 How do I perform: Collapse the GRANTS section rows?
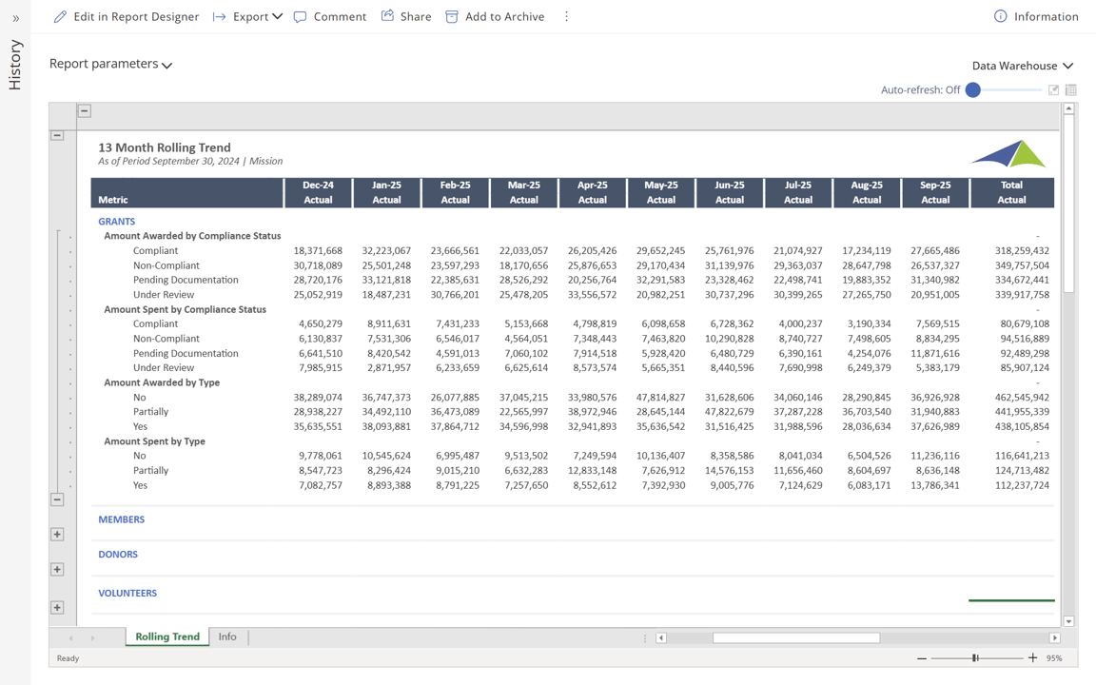(57, 499)
